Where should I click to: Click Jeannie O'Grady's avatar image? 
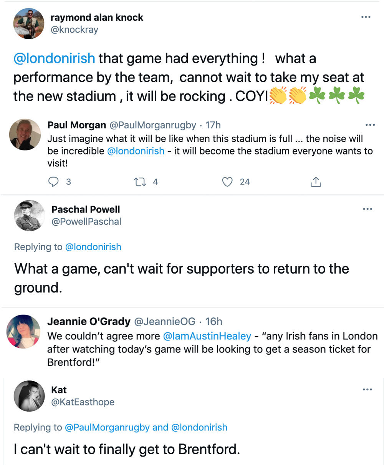(24, 331)
